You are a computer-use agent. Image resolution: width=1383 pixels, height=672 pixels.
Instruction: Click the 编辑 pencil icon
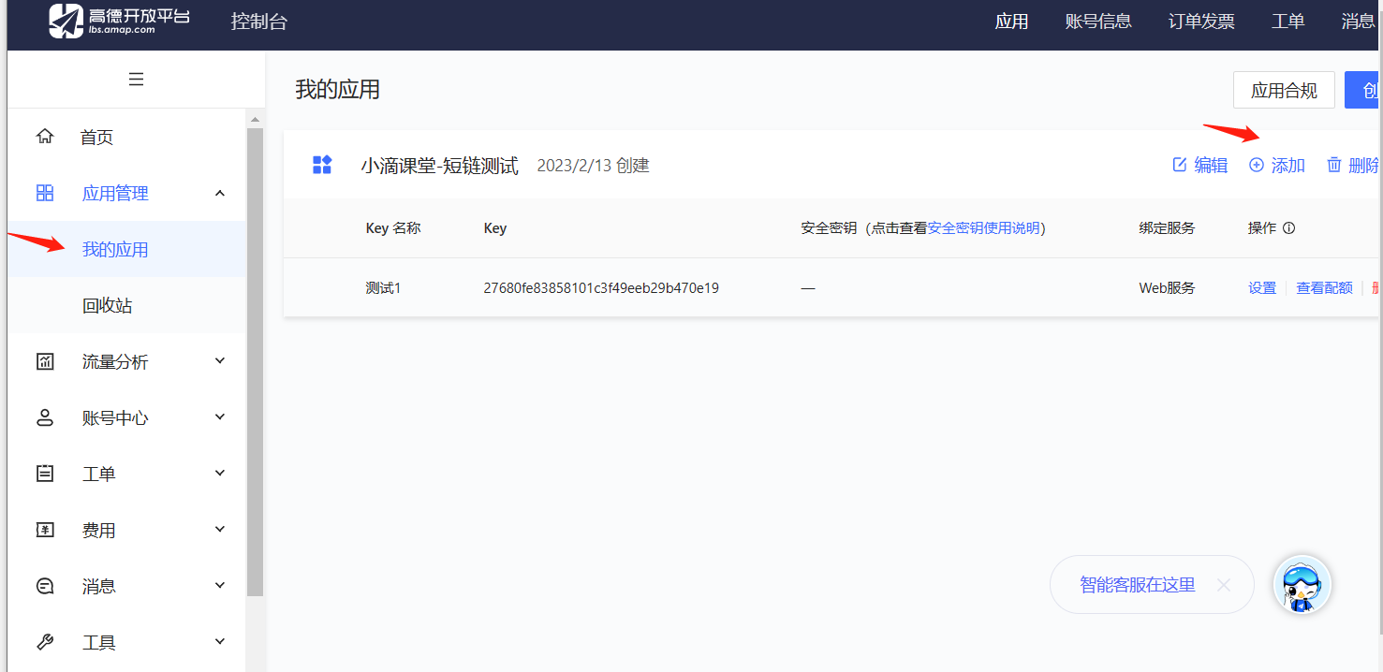(1181, 164)
